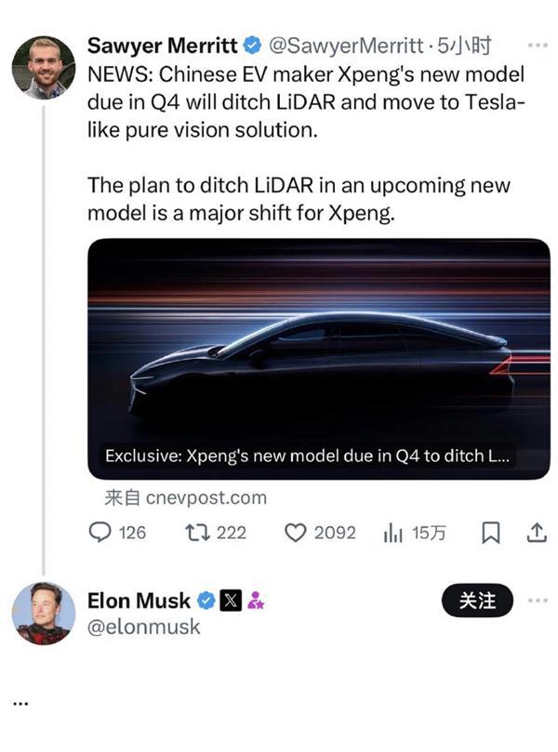
Task: Click the Elon Musk display name
Action: 139,600
